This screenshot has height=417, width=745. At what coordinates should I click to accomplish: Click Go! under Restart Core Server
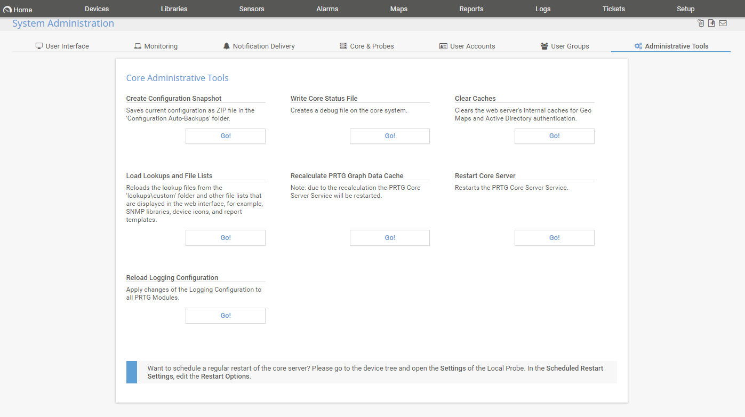555,238
